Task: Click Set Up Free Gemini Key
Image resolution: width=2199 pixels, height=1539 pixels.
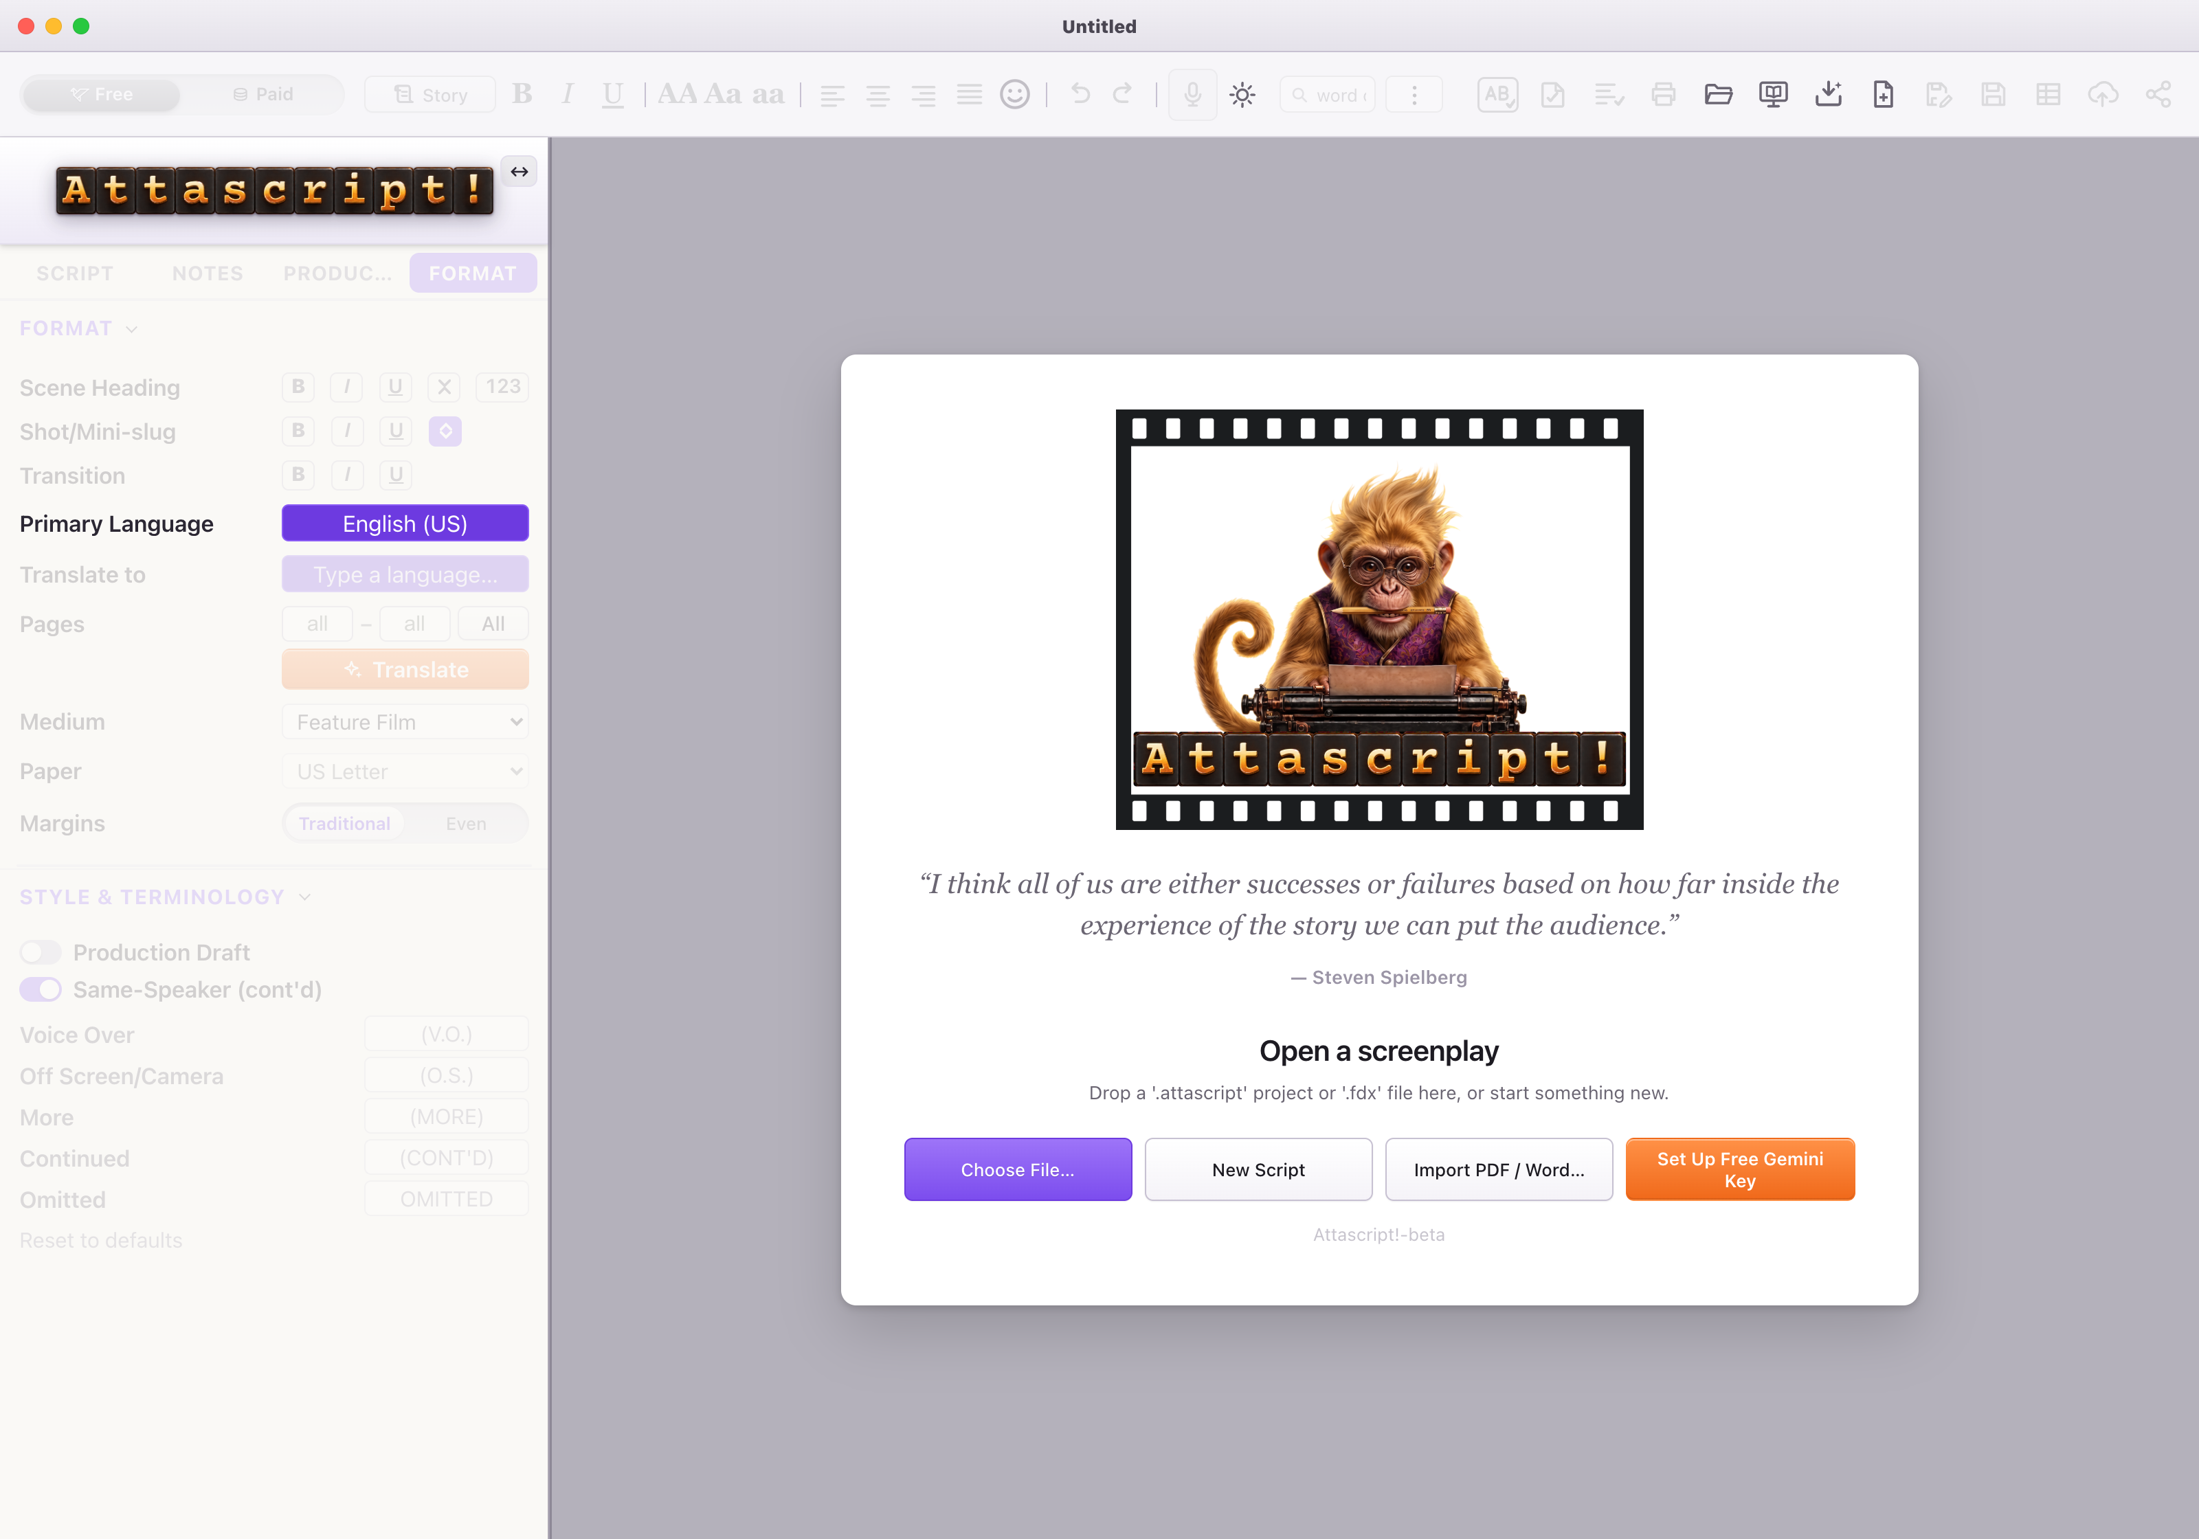Action: tap(1740, 1169)
